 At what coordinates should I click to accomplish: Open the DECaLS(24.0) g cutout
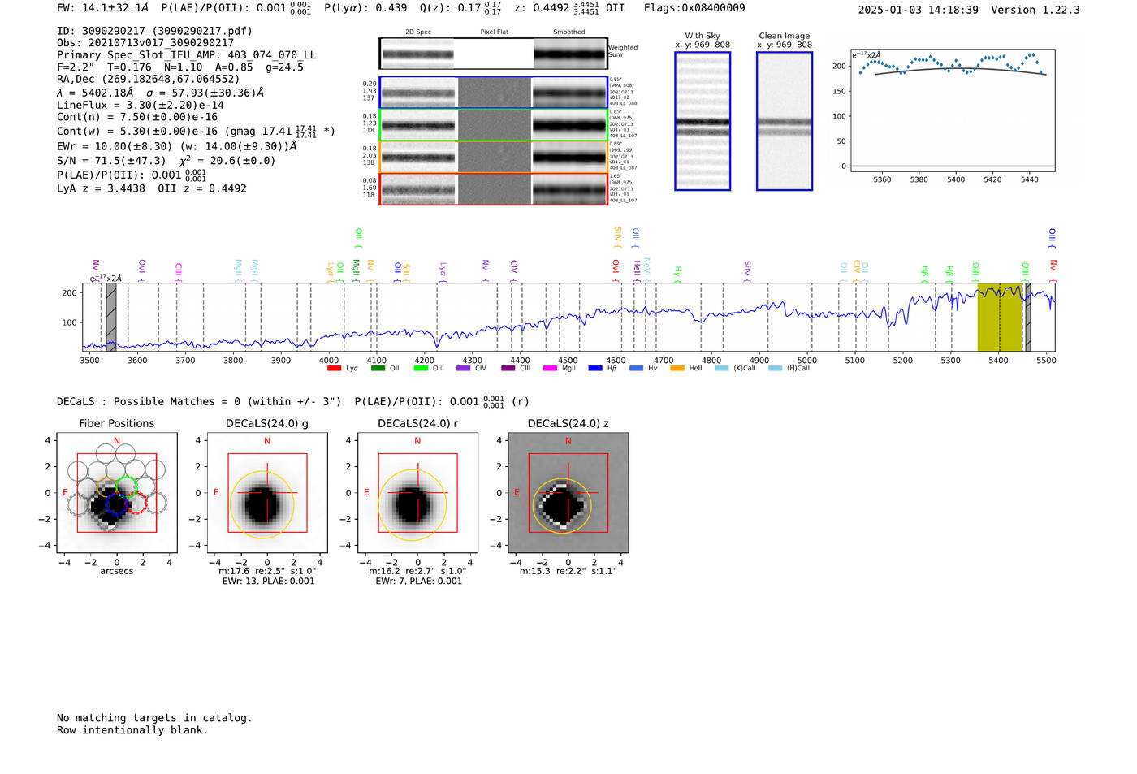[x=267, y=493]
